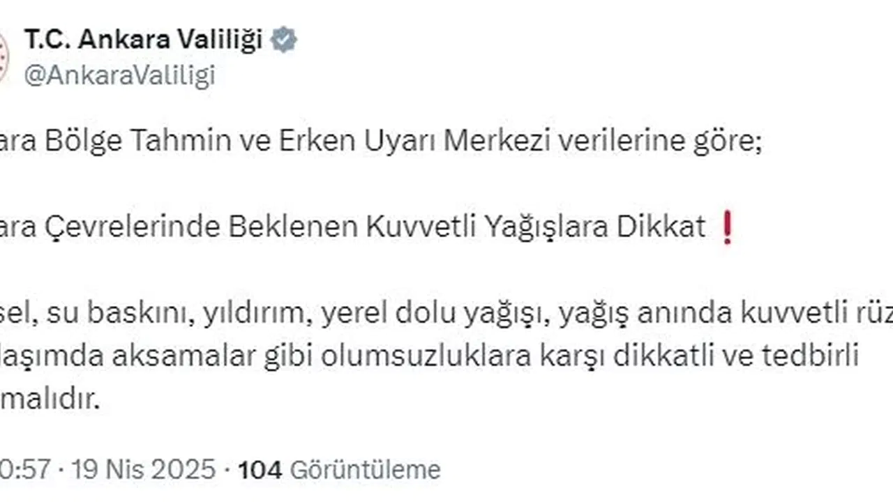Click the Görüntüleme label

[x=365, y=469]
